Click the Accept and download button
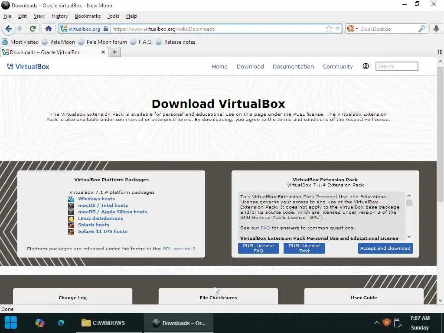Image resolution: width=444 pixels, height=333 pixels. point(385,248)
